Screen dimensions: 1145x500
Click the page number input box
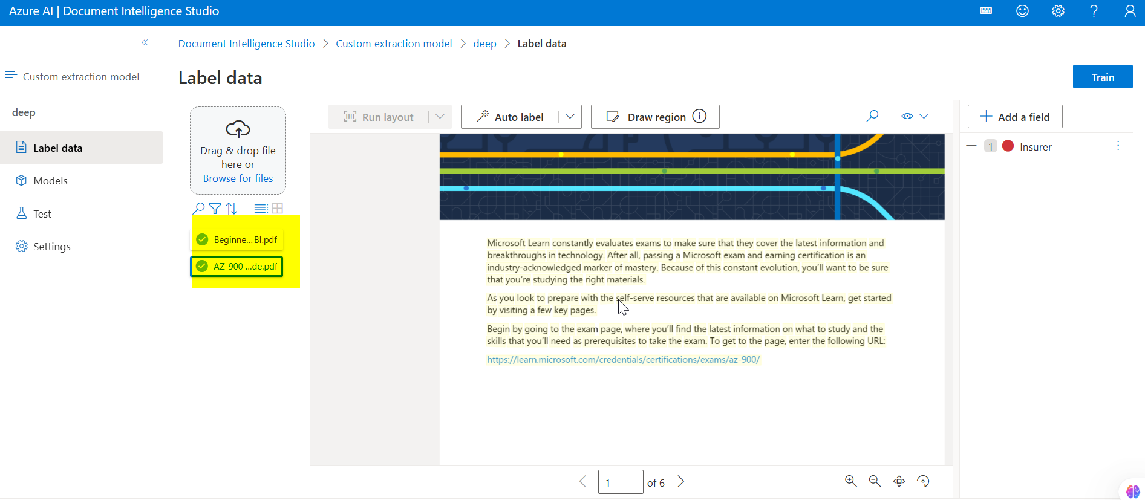[621, 482]
